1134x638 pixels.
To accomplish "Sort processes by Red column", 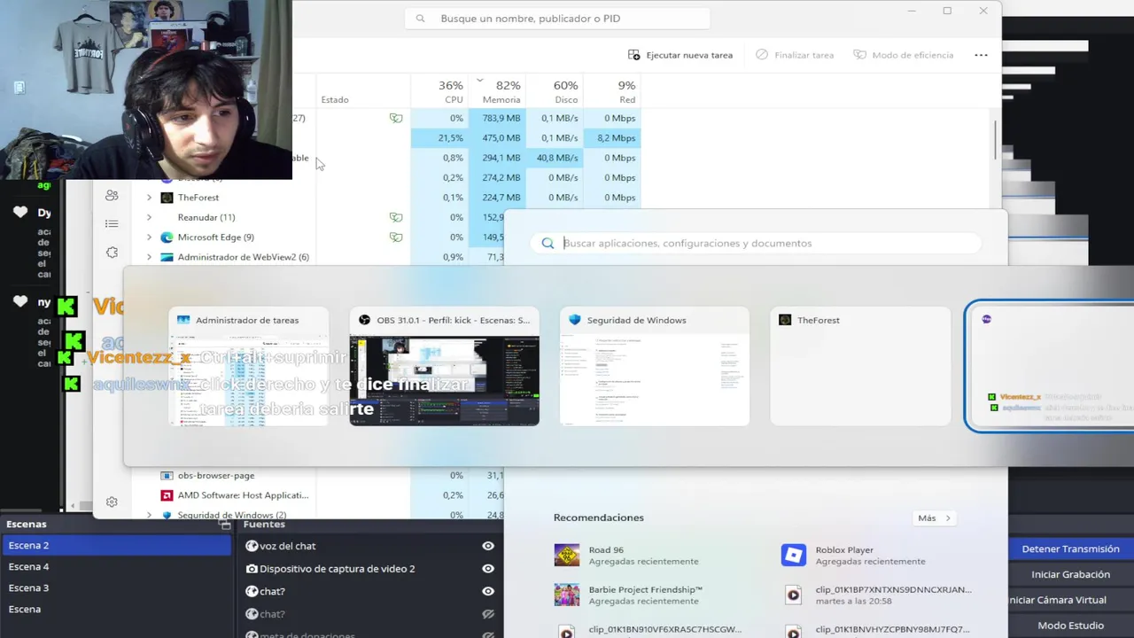I will [x=613, y=91].
